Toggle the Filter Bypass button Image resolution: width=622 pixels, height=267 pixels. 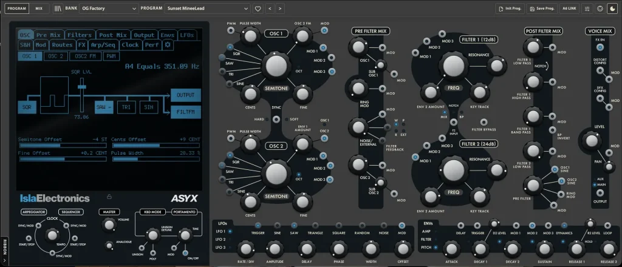[484, 122]
